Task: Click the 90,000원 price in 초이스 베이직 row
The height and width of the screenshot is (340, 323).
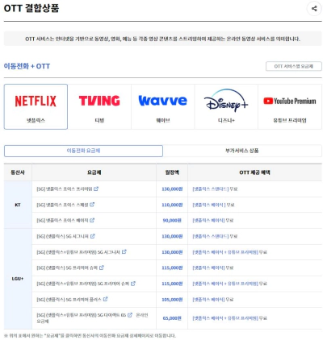Action: [x=172, y=221]
